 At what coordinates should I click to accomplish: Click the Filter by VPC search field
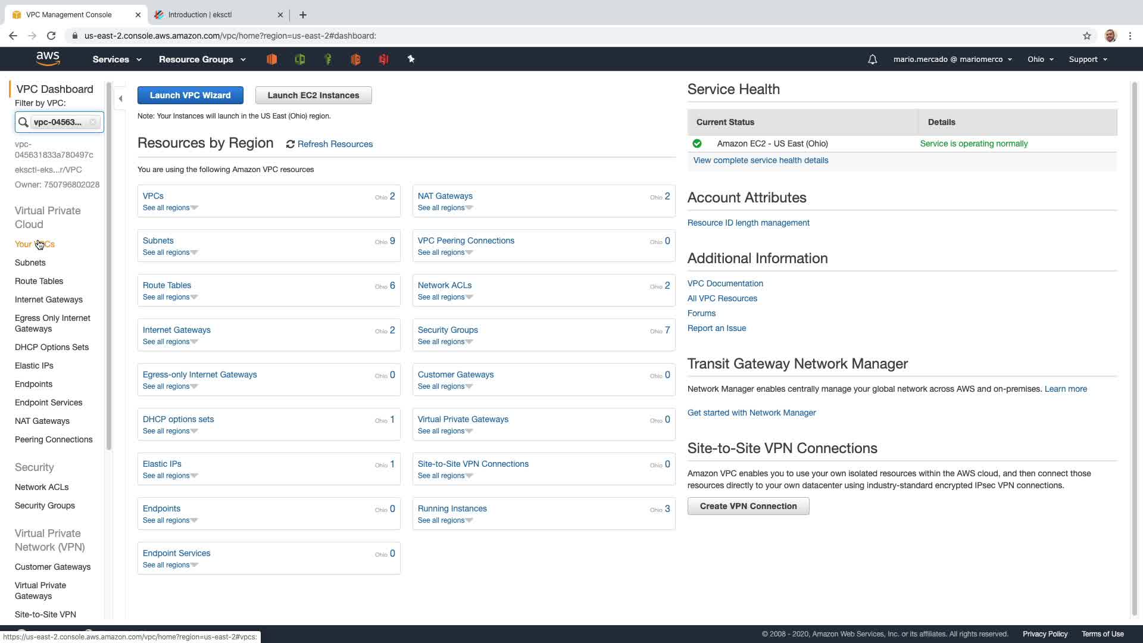coord(58,122)
